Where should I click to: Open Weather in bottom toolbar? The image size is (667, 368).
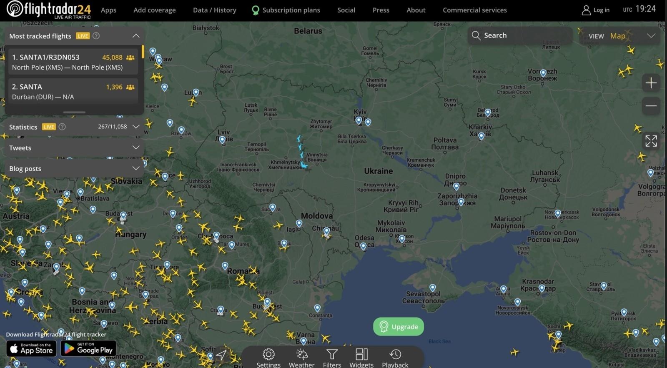[301, 358]
